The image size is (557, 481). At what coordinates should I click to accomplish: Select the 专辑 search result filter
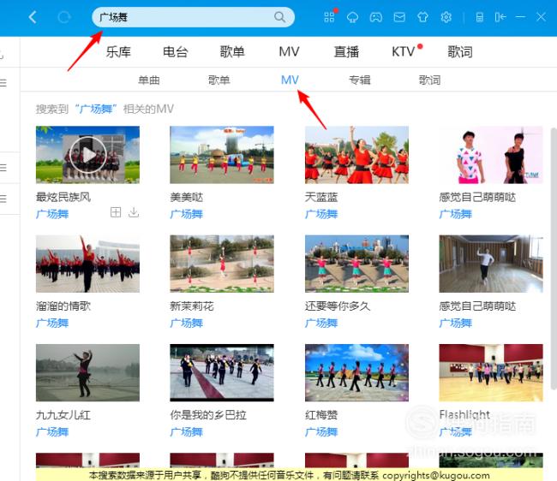coord(360,80)
